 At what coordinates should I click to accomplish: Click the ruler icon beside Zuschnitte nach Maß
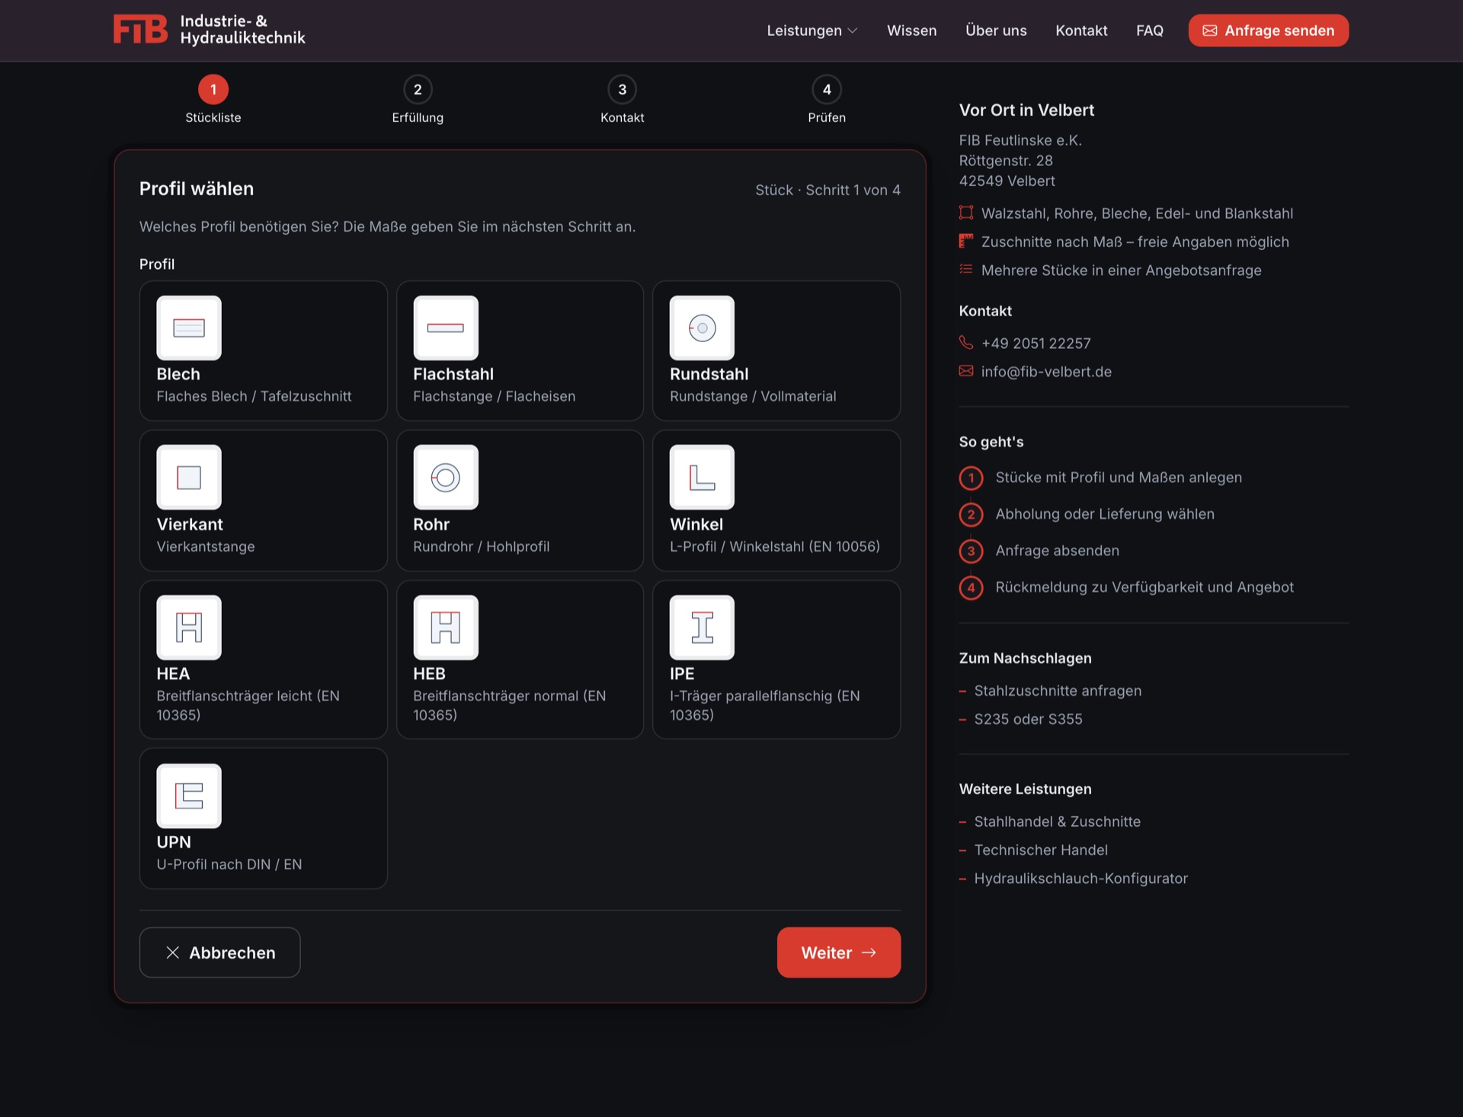point(966,241)
